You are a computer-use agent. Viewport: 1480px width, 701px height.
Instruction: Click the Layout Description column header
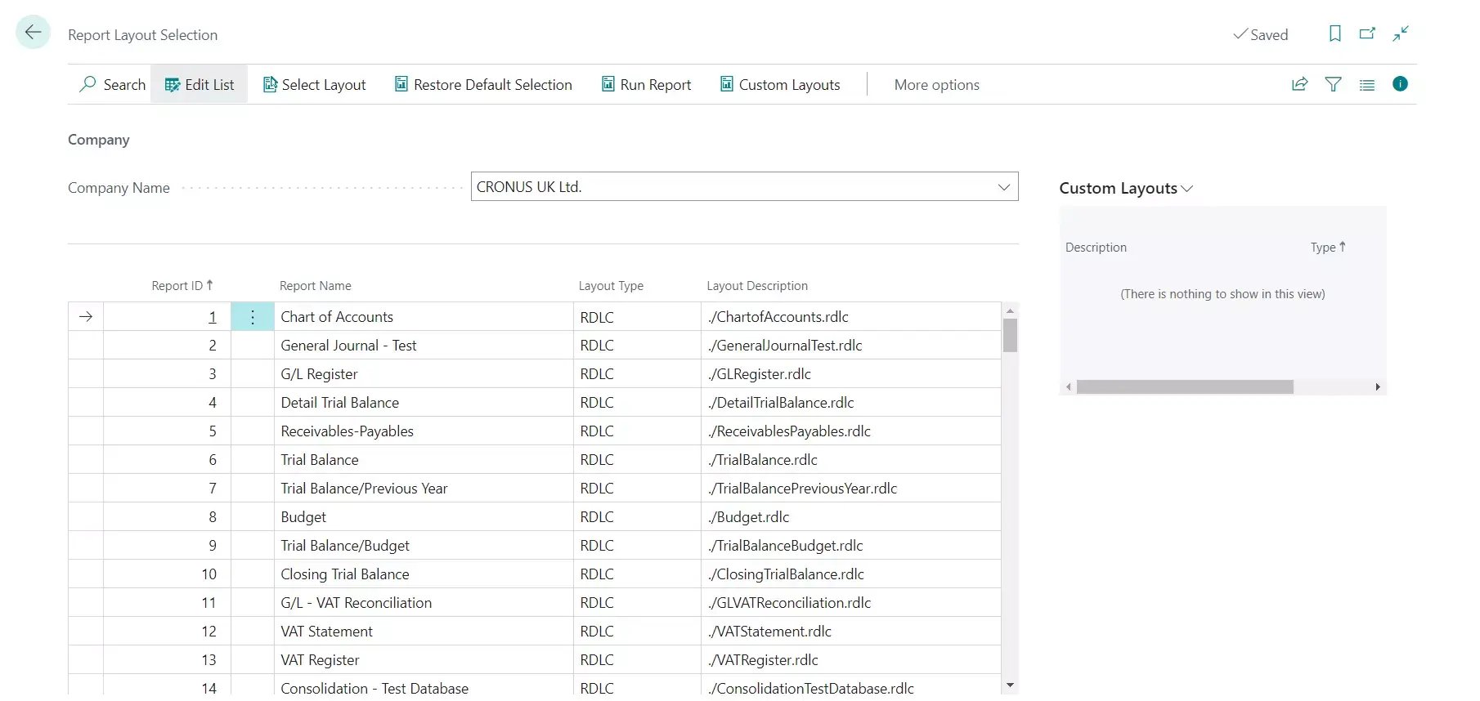pos(756,285)
